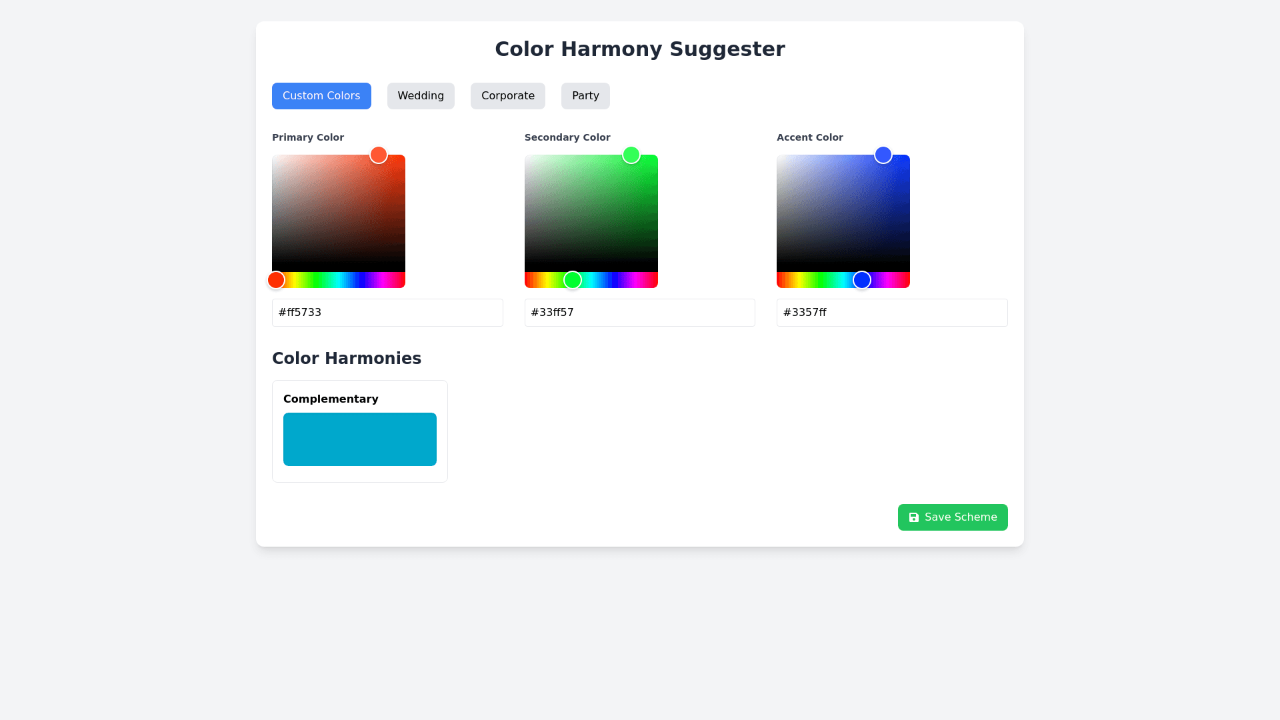Screen dimensions: 1280x720
Task: Click the Accent Color blue hue handle
Action: tap(862, 280)
